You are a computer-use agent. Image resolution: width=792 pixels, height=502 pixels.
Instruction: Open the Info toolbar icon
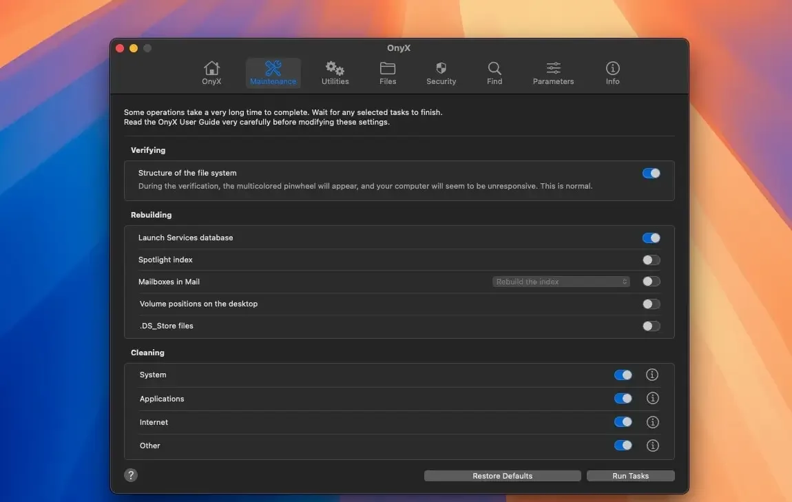[613, 68]
